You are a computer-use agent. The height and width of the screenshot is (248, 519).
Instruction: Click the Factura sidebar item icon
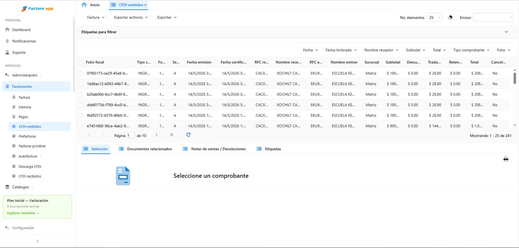pyautogui.click(x=14, y=97)
